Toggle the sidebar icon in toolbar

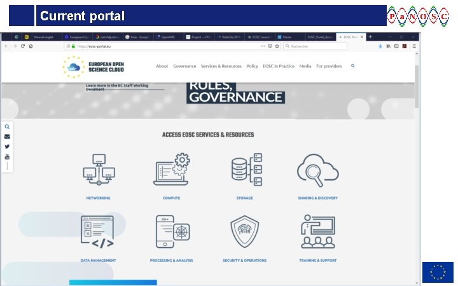tap(396, 46)
